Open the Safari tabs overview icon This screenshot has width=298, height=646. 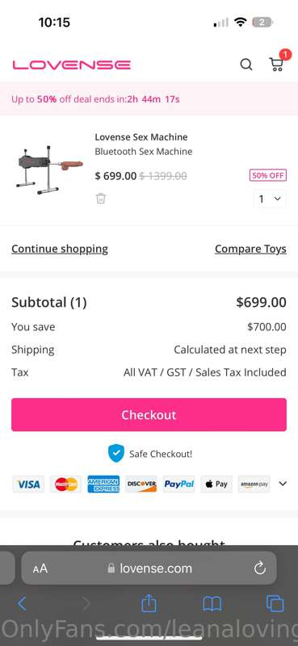point(275,604)
